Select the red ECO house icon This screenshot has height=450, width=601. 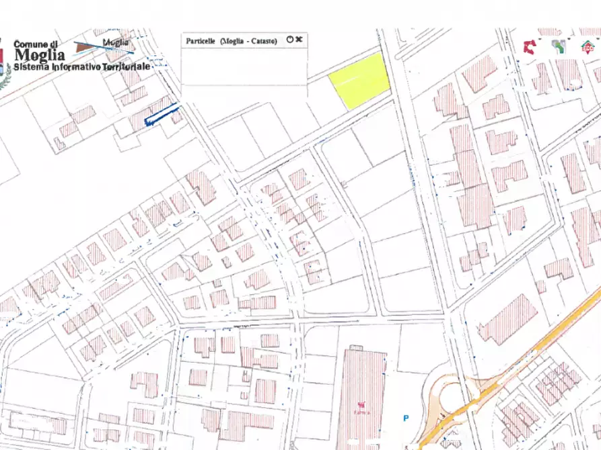pos(587,46)
